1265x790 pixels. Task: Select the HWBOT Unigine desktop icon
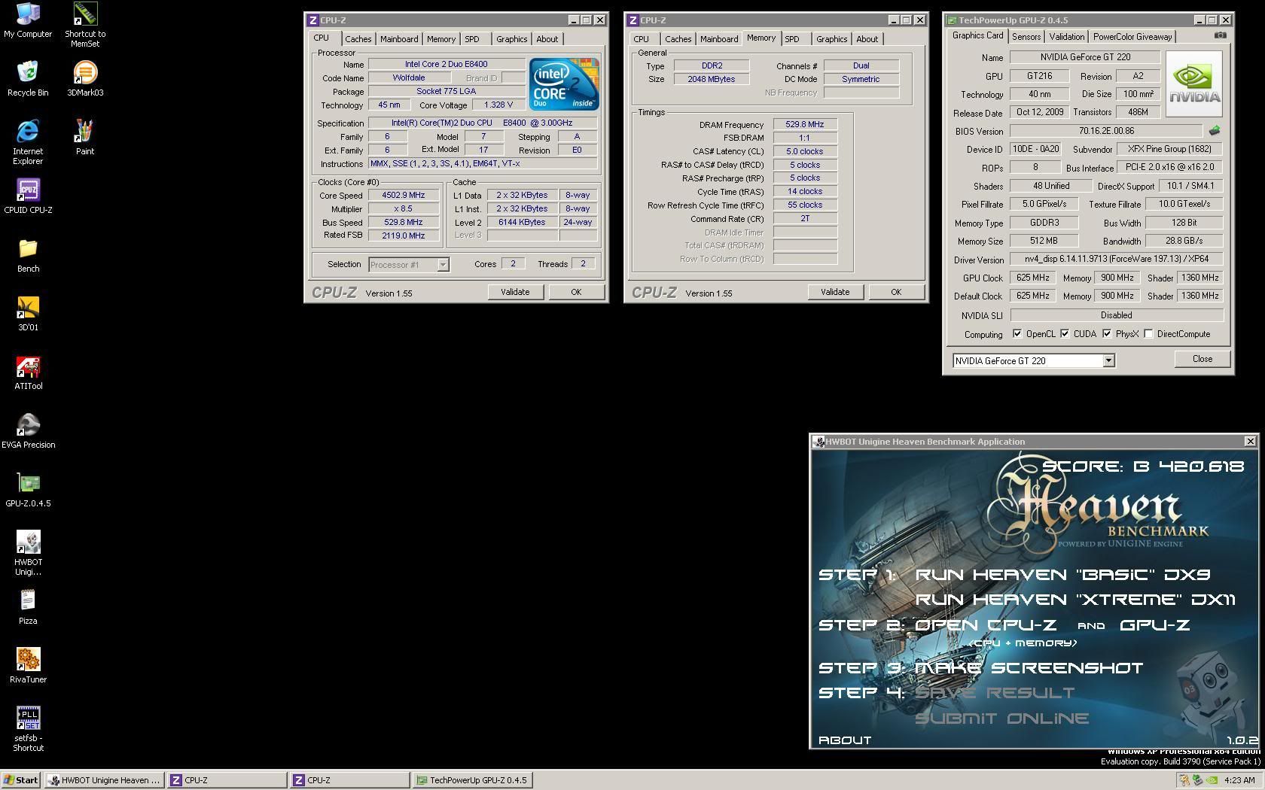pos(28,553)
